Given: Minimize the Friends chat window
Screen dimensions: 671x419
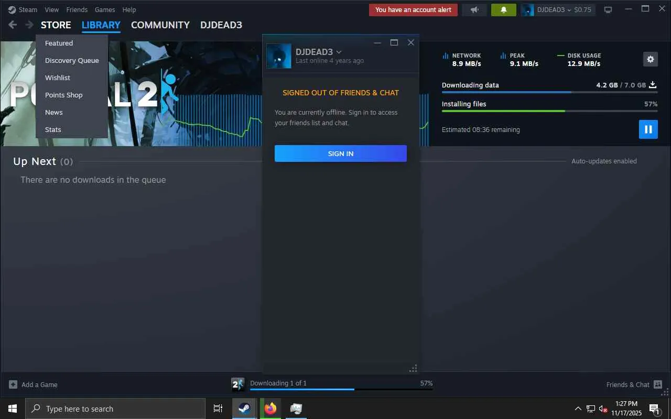Looking at the screenshot, I should [377, 42].
